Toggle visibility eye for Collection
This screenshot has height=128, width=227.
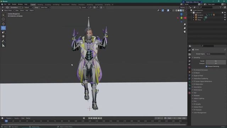(x=225, y=13)
